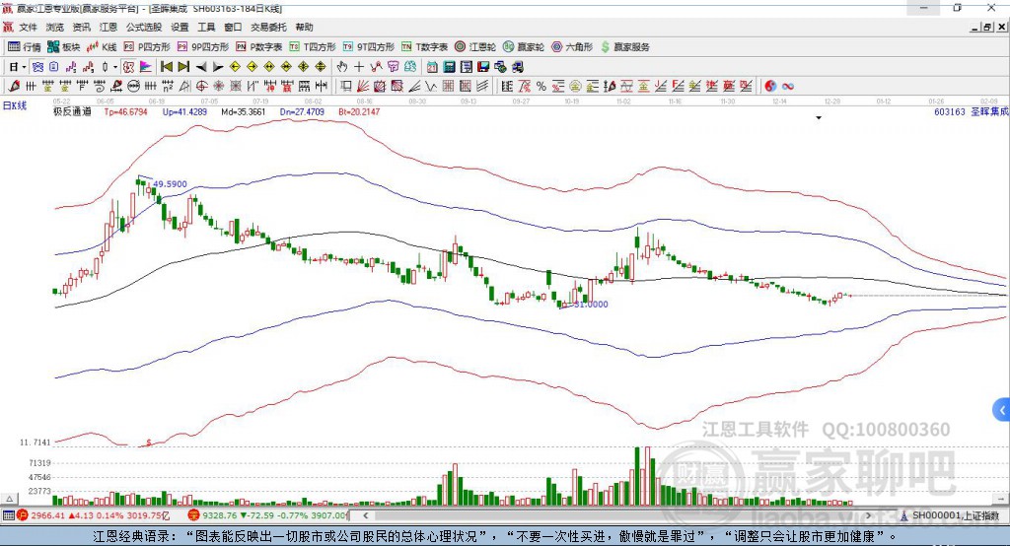This screenshot has height=546, width=1010.
Task: Open the 公式选股 menu
Action: pos(144,27)
